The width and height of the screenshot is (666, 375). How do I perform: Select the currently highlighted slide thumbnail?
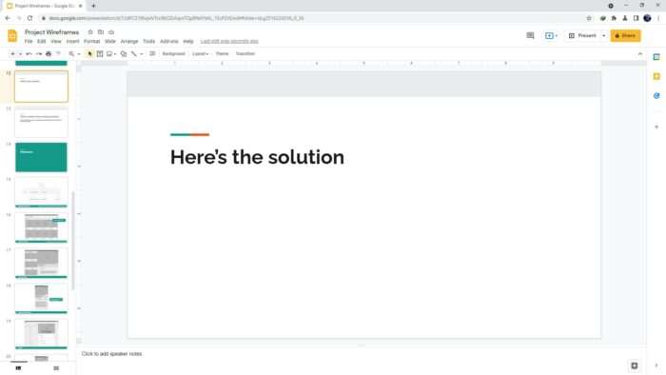point(41,87)
